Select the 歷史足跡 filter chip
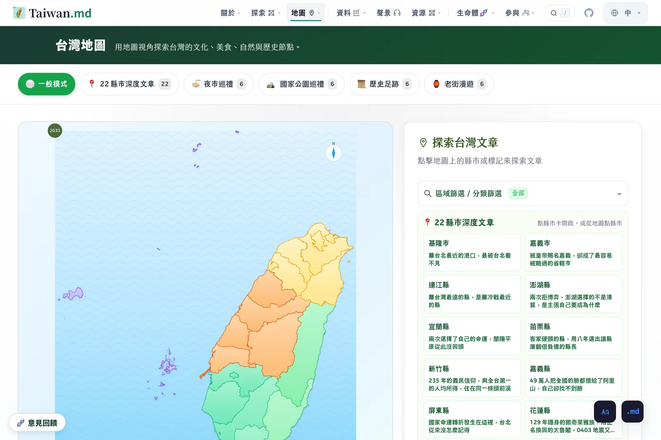This screenshot has height=440, width=661. 384,84
